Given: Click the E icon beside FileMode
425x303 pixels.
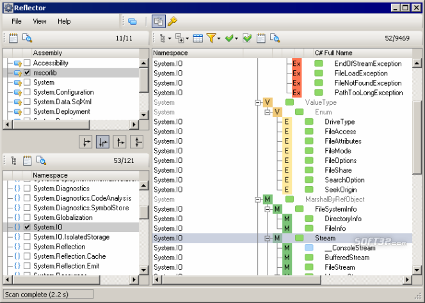Looking at the screenshot, I should tap(287, 151).
